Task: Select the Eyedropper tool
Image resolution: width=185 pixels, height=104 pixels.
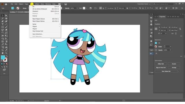Action: tap(3, 44)
